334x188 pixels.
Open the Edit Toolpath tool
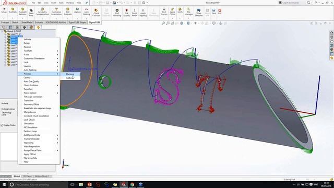coord(68,11)
